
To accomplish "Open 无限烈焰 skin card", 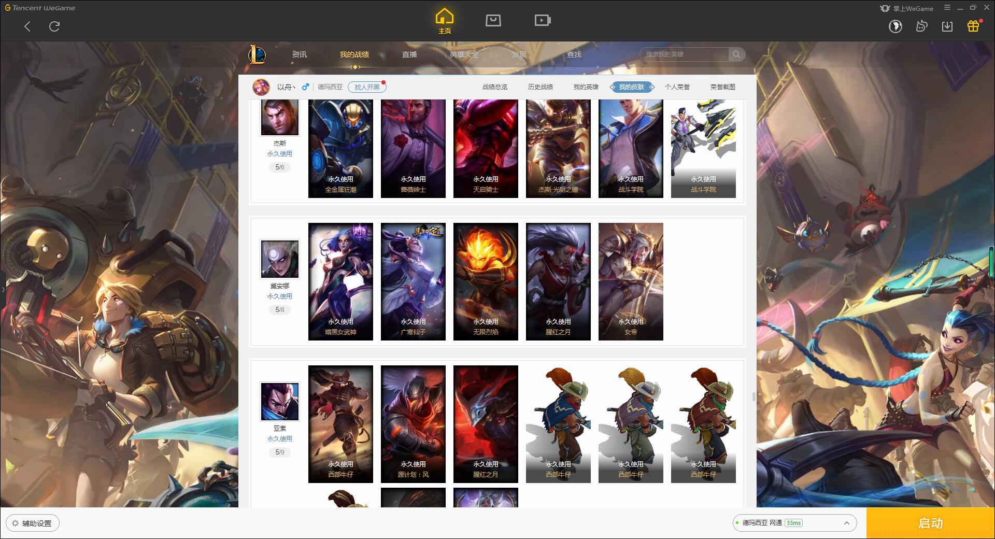I will tap(486, 282).
